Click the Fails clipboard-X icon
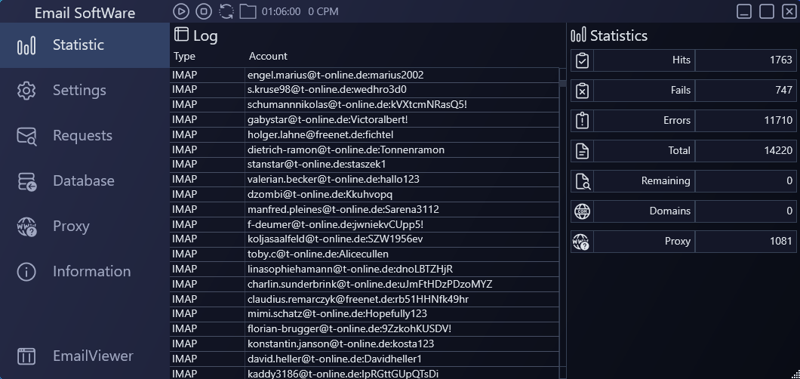800x379 pixels. pyautogui.click(x=582, y=91)
